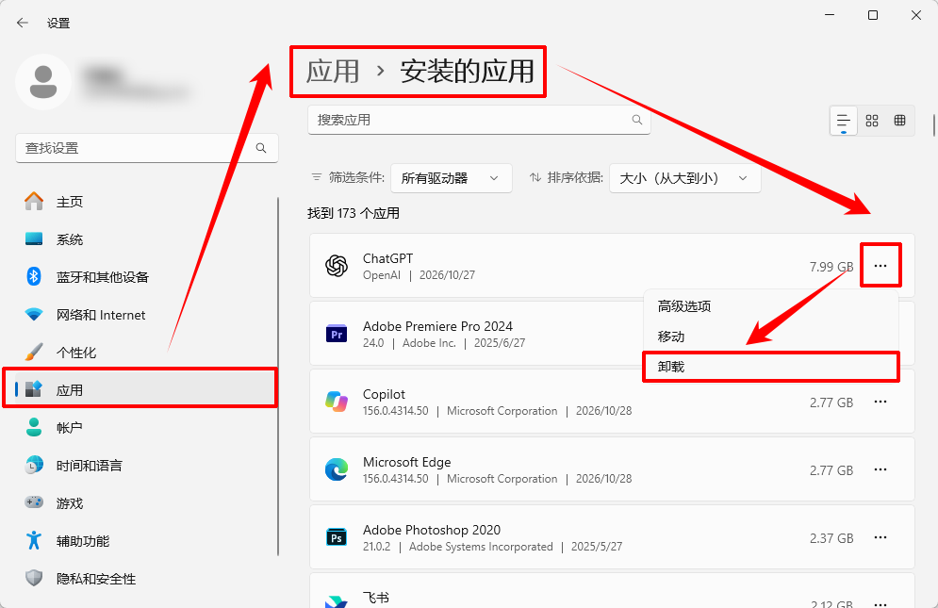Click the Adobe Photoshop 2020 icon
The image size is (938, 608).
(x=337, y=537)
